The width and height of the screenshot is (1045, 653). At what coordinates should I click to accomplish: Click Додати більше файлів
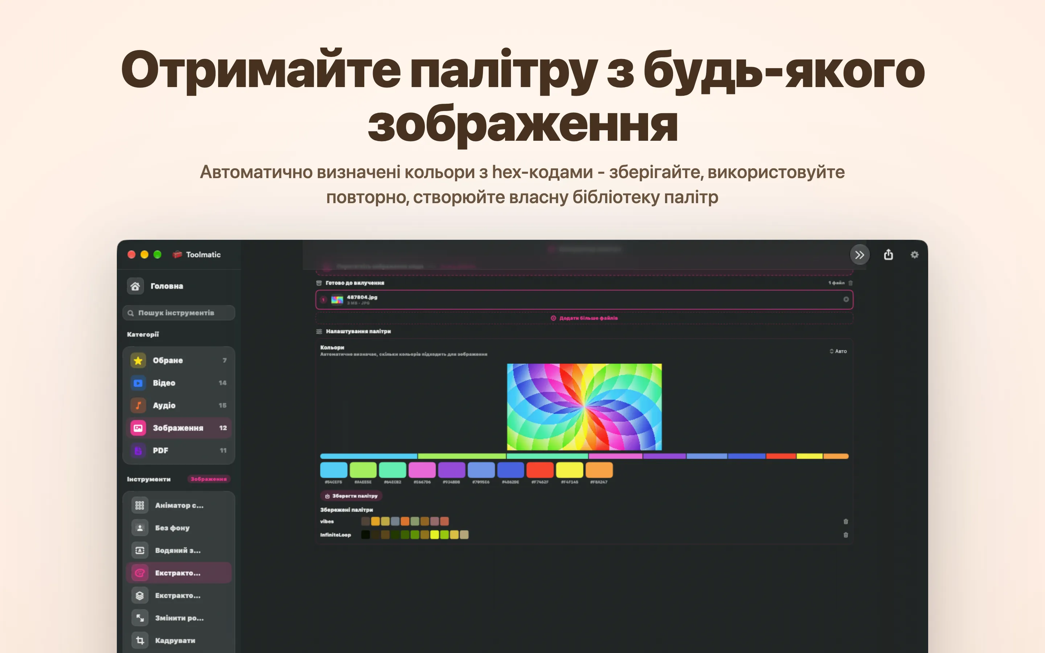584,318
